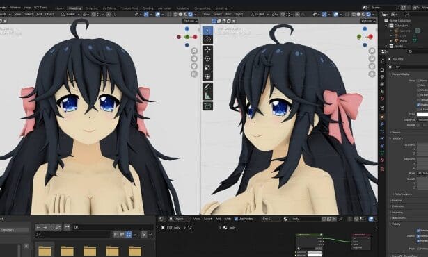428x257 pixels.
Task: Open Options dropdown in left viewport
Action: tap(190, 21)
